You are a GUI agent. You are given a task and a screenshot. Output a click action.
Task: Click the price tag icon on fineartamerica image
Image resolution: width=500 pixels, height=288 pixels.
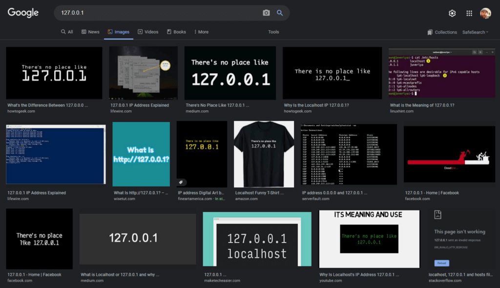click(181, 182)
